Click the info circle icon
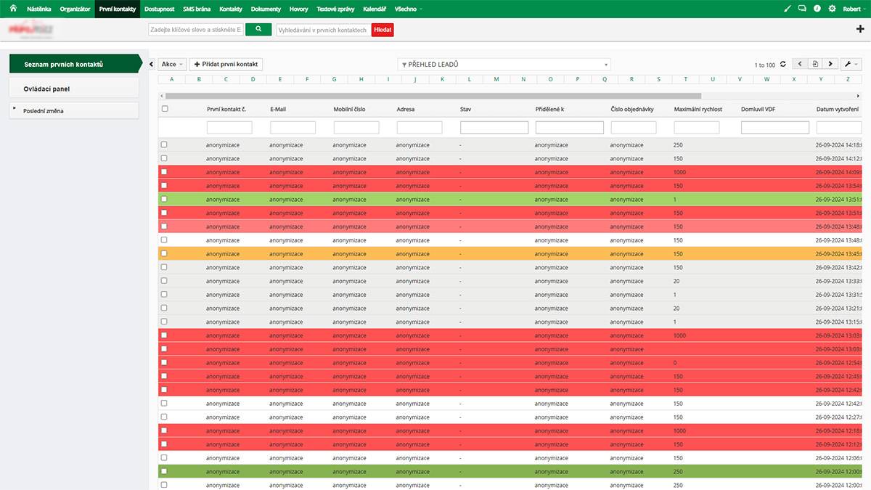The width and height of the screenshot is (871, 490). pyautogui.click(x=817, y=9)
